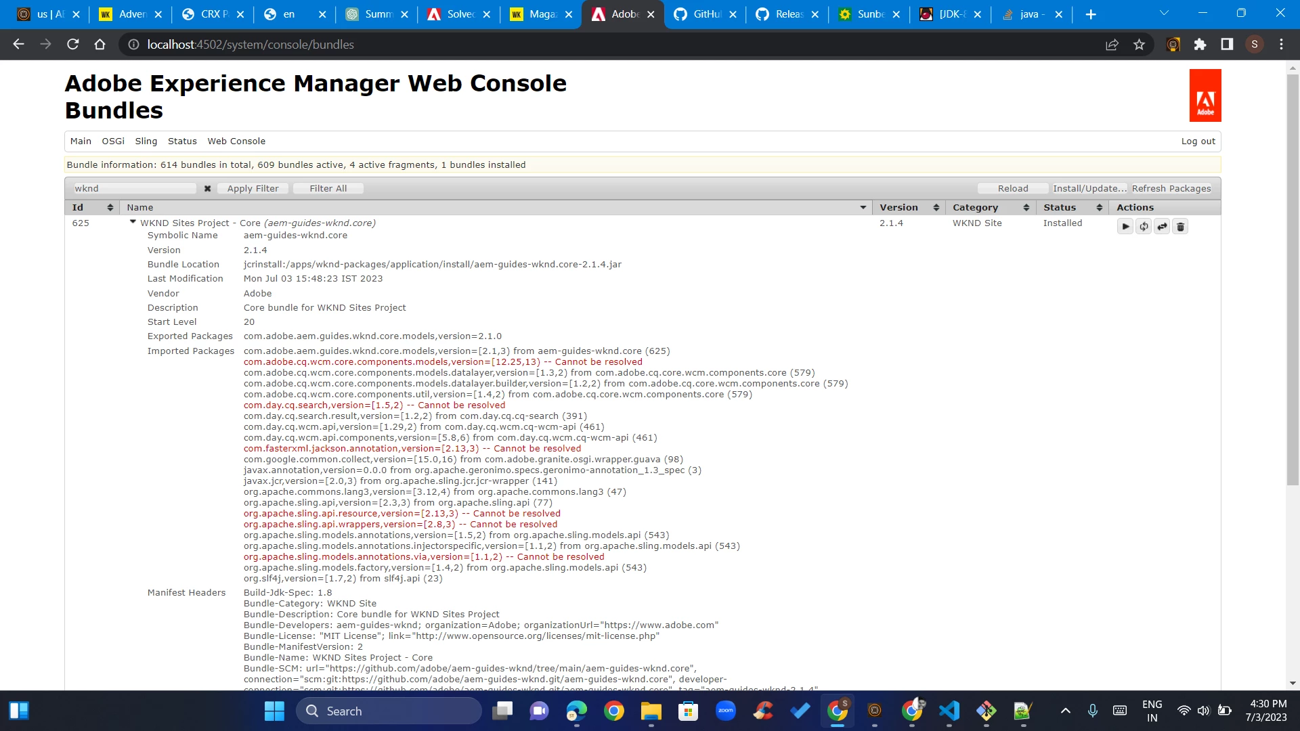Start the aem-guides-wknd.core bundle
1300x731 pixels.
click(x=1125, y=227)
